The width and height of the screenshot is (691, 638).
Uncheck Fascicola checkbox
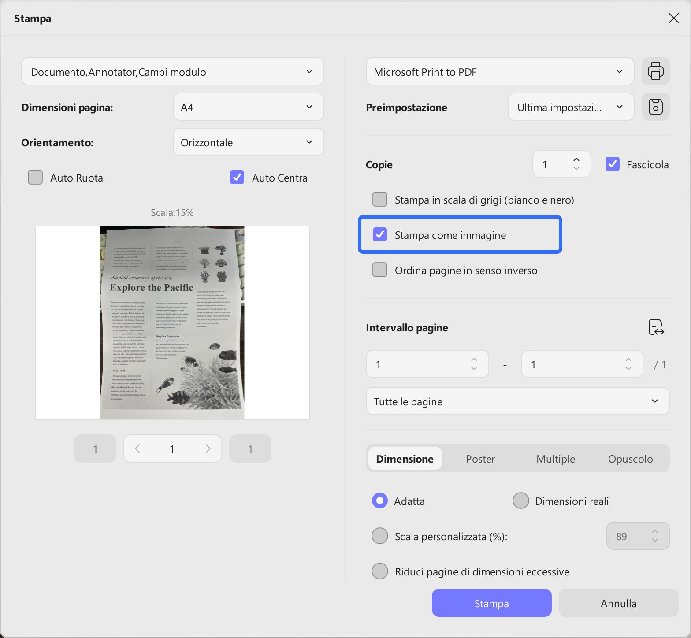pos(613,164)
